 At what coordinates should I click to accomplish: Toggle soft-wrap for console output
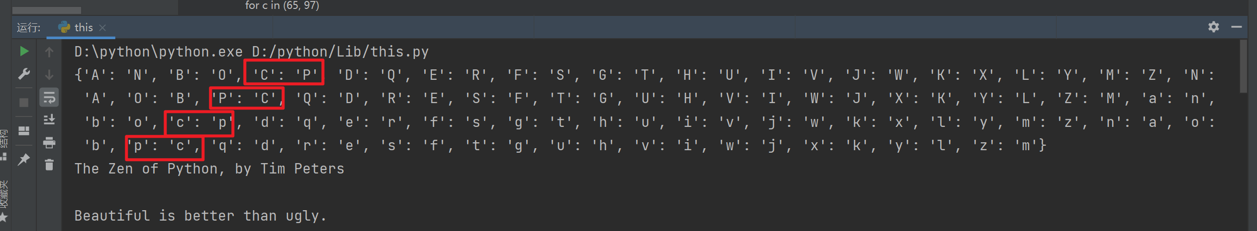pos(49,97)
